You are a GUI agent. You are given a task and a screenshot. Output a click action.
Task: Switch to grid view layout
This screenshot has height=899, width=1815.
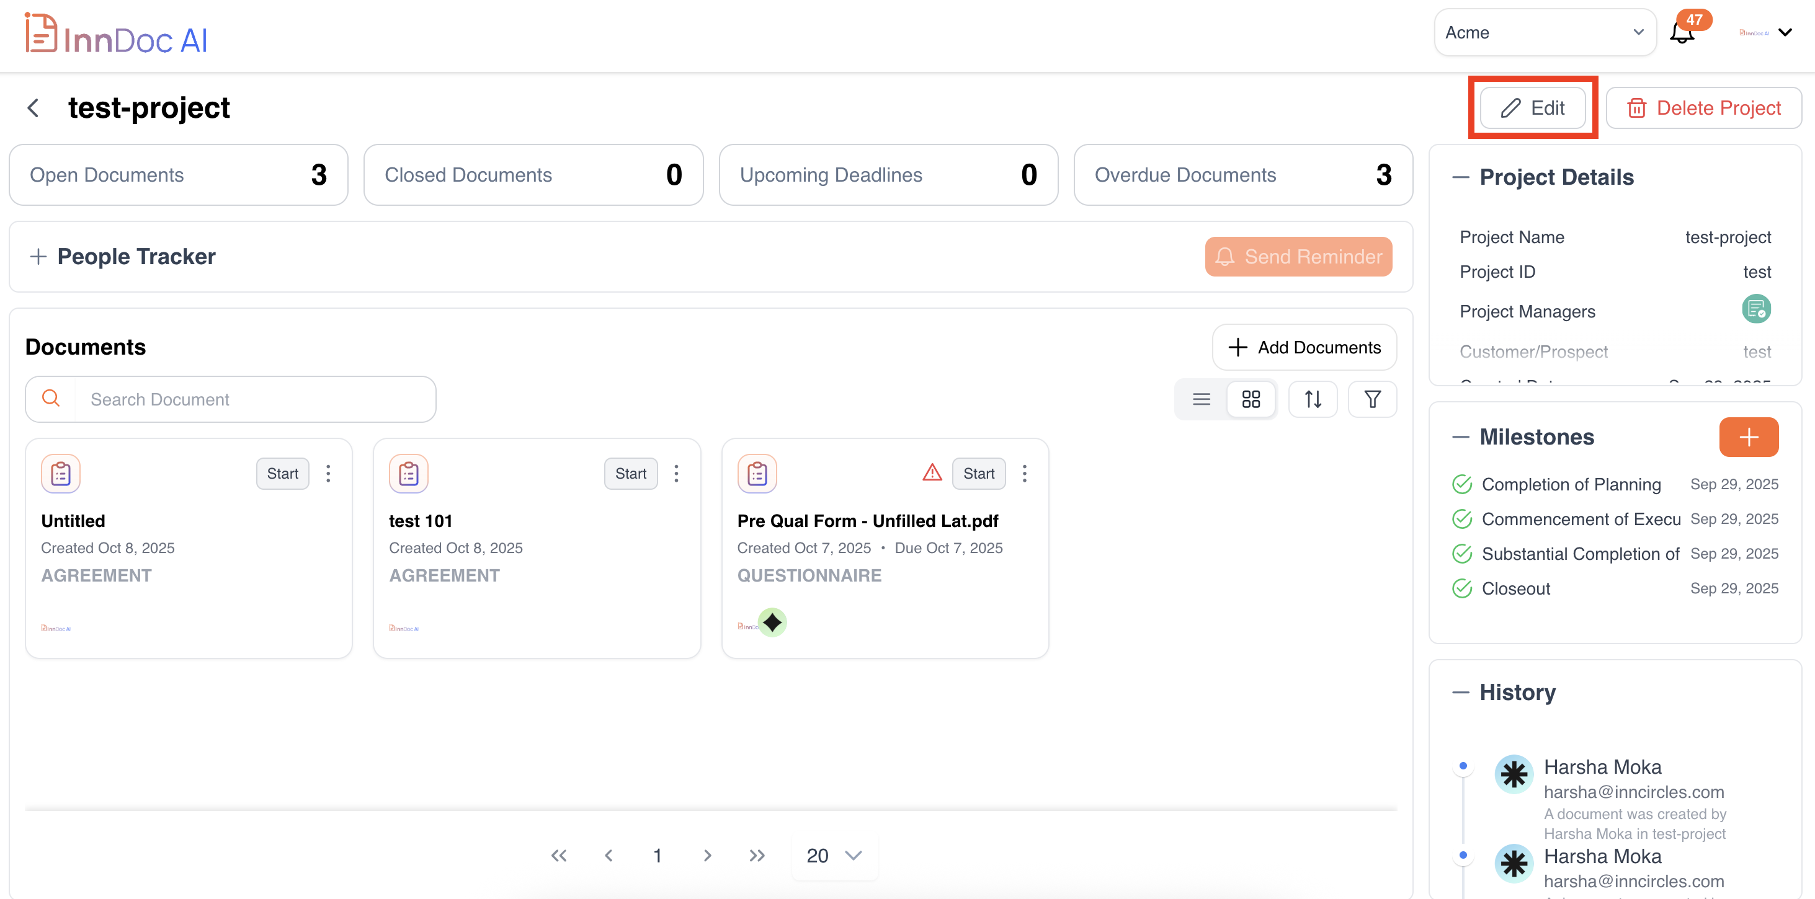[1251, 399]
